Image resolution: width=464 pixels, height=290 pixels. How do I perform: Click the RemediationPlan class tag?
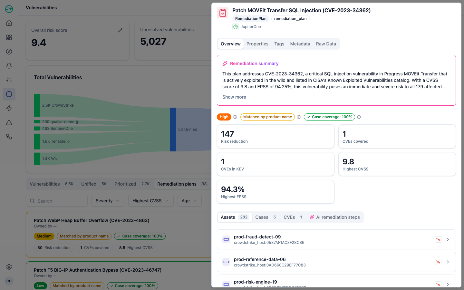click(x=251, y=19)
